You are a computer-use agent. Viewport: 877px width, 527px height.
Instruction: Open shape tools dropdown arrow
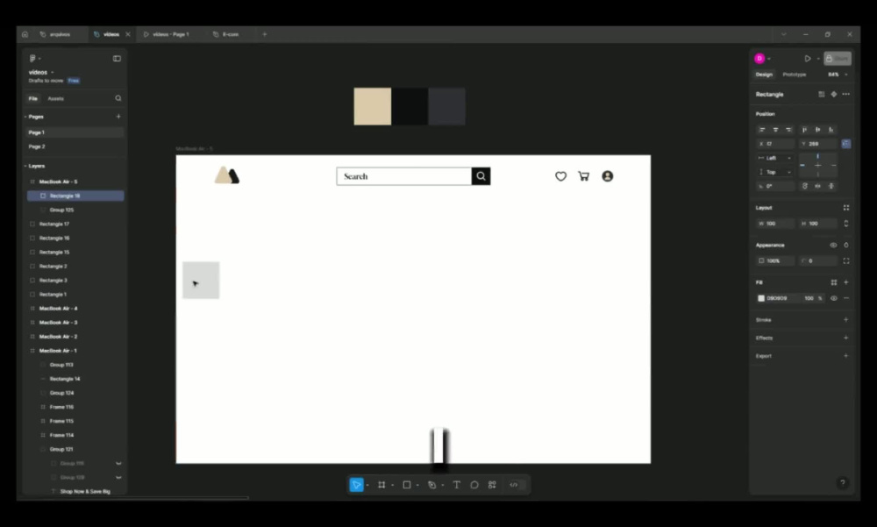(x=417, y=486)
